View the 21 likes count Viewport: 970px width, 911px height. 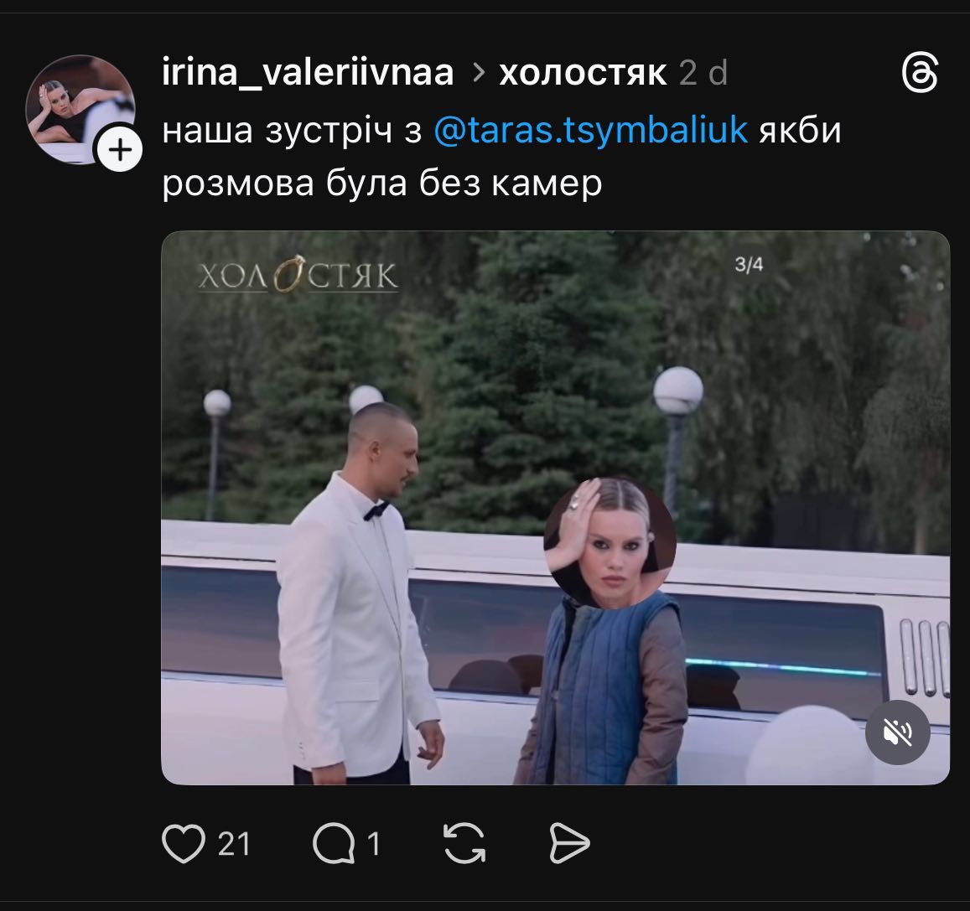coord(234,844)
